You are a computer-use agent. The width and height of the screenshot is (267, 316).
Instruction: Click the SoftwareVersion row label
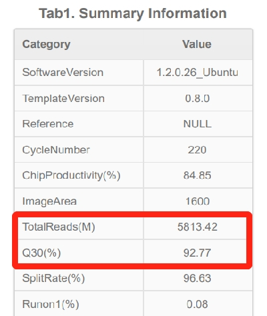(x=63, y=73)
